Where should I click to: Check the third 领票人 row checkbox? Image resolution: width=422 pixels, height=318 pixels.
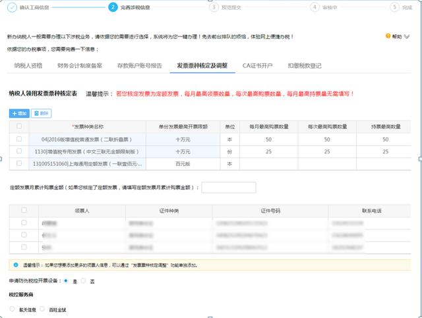click(x=24, y=247)
